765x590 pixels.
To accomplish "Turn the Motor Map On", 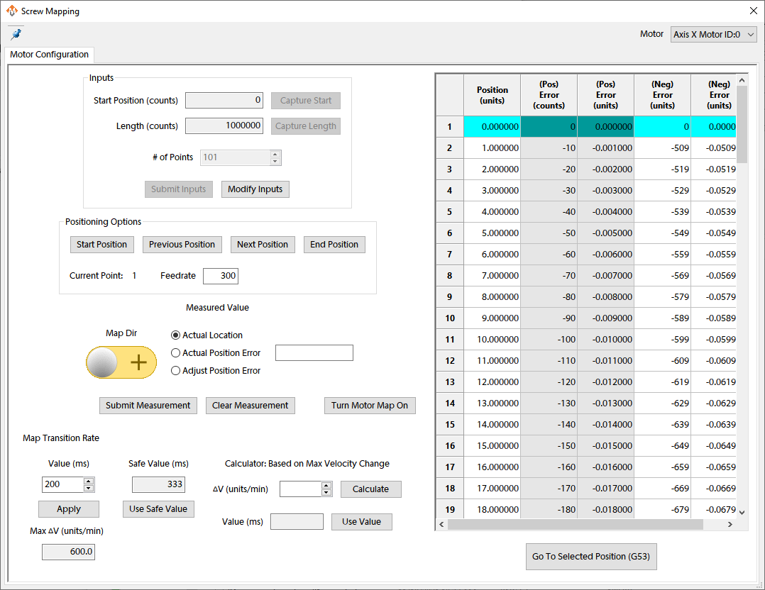I will click(370, 405).
